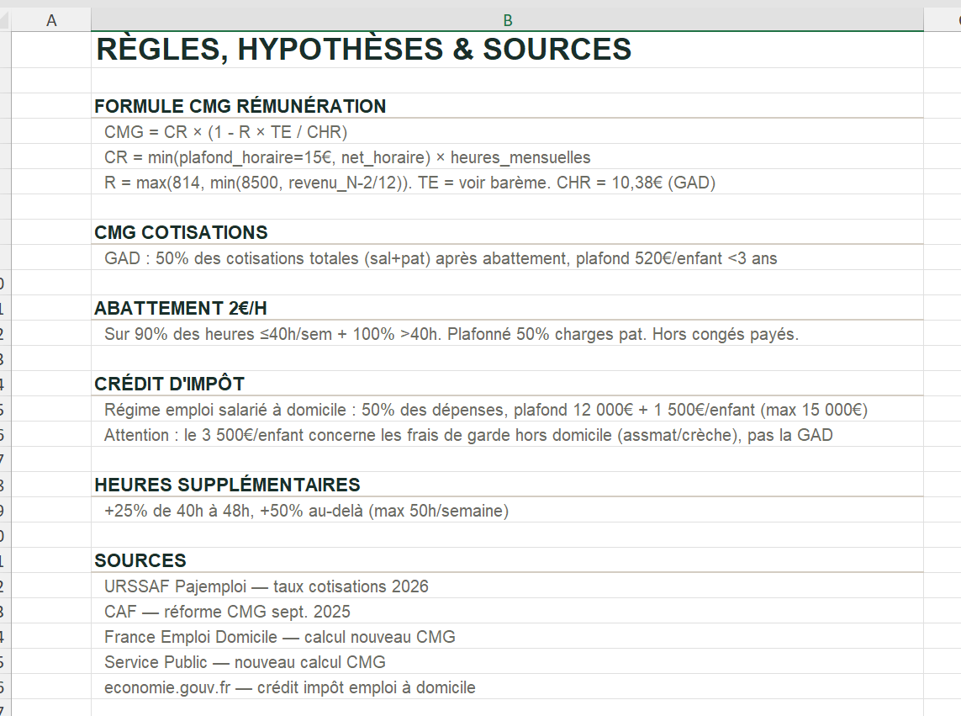This screenshot has height=716, width=961.
Task: Select the HEURES SUPPLÉMENTAIRES heading cell
Action: (227, 484)
